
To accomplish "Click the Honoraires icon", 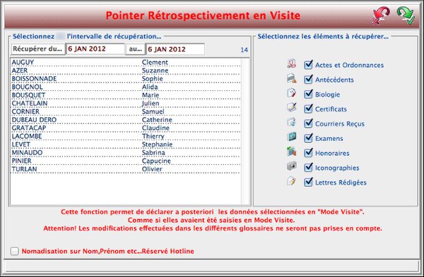I will pos(291,152).
